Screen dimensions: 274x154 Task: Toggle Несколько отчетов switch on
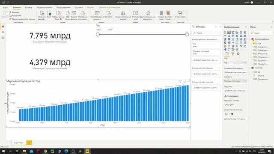pos(232,105)
